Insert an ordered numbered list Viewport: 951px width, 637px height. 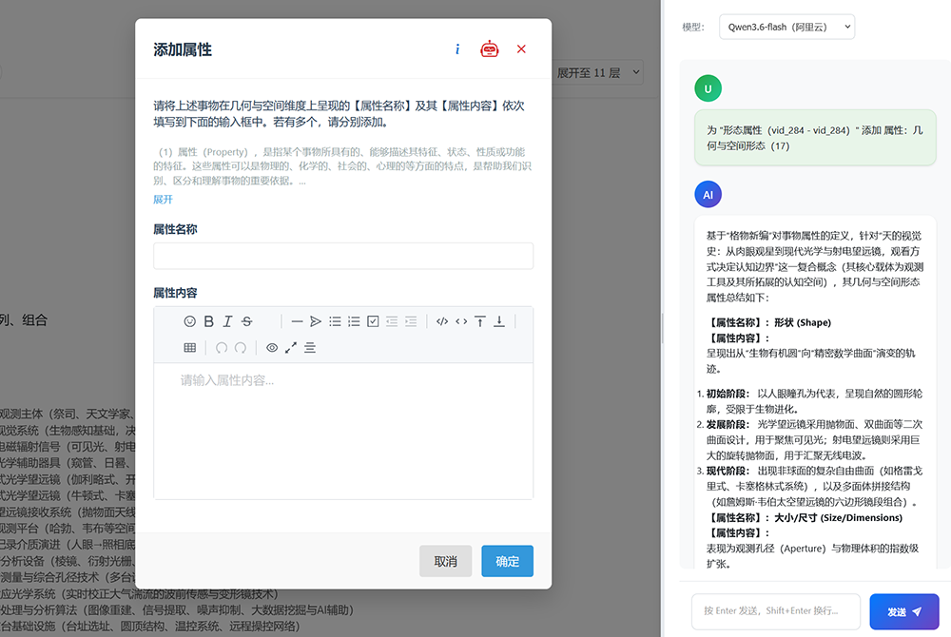(354, 321)
